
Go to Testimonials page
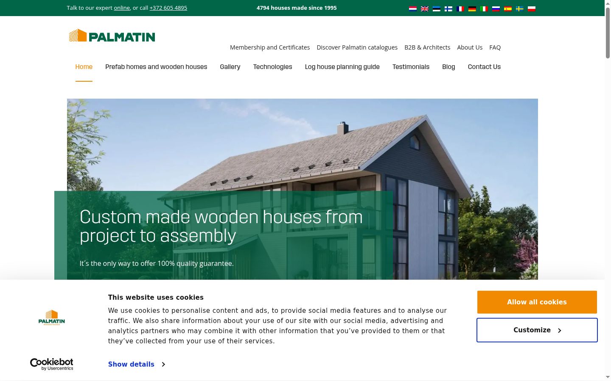tap(411, 67)
